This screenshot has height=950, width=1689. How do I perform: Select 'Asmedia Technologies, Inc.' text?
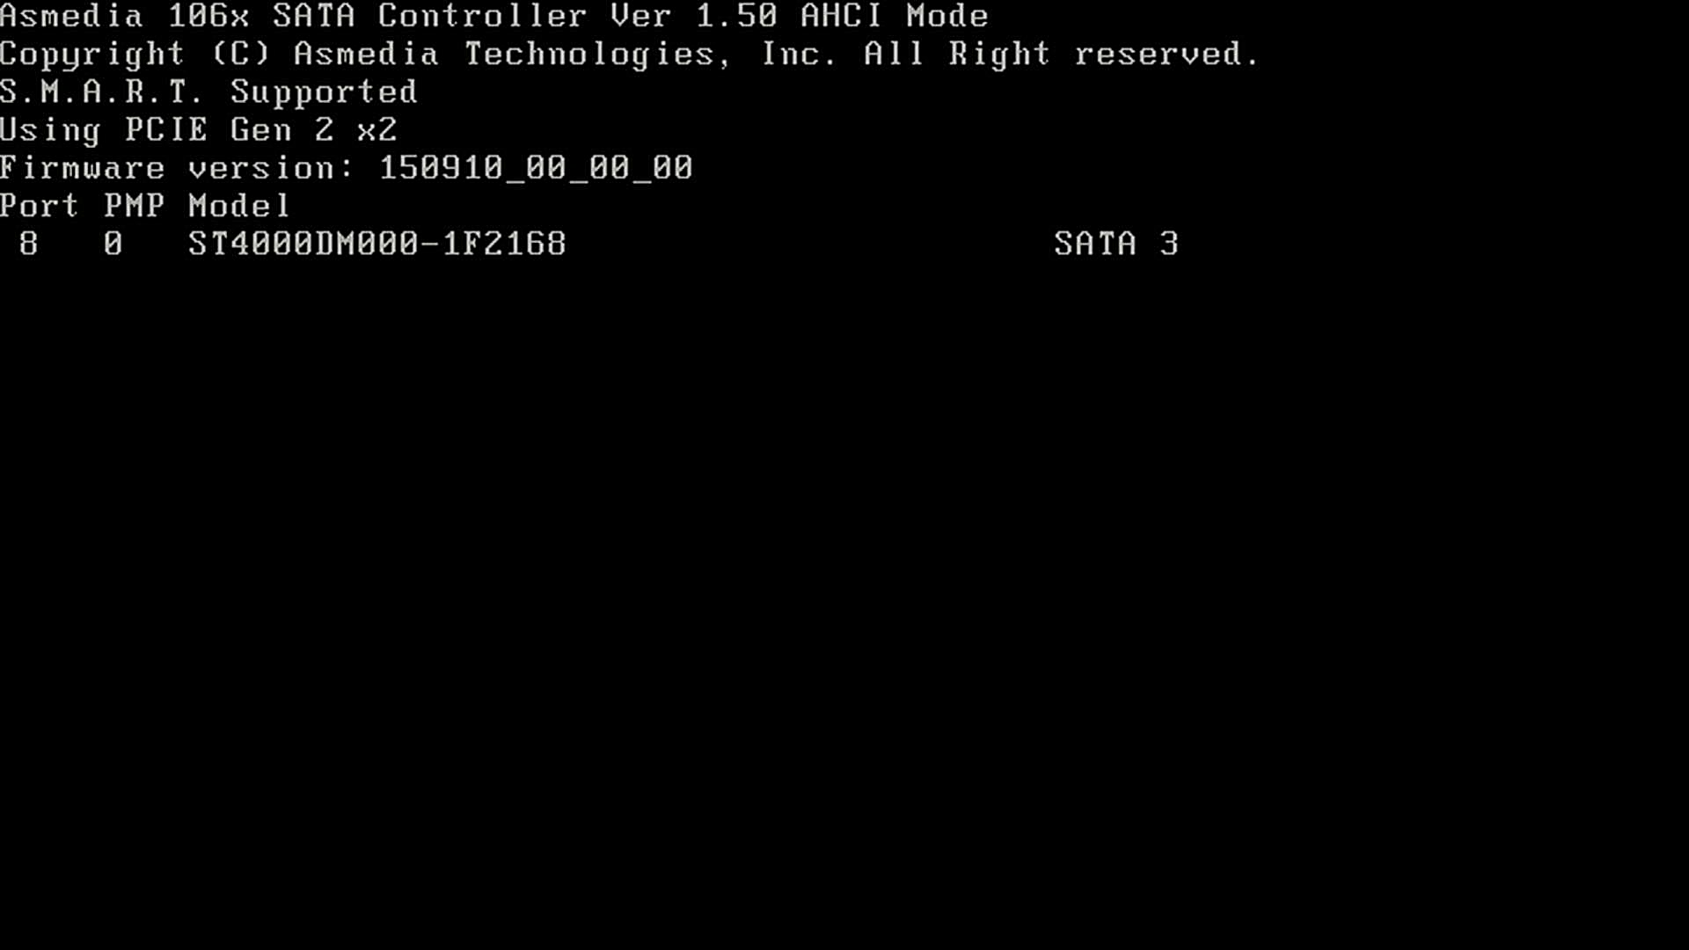(x=565, y=55)
